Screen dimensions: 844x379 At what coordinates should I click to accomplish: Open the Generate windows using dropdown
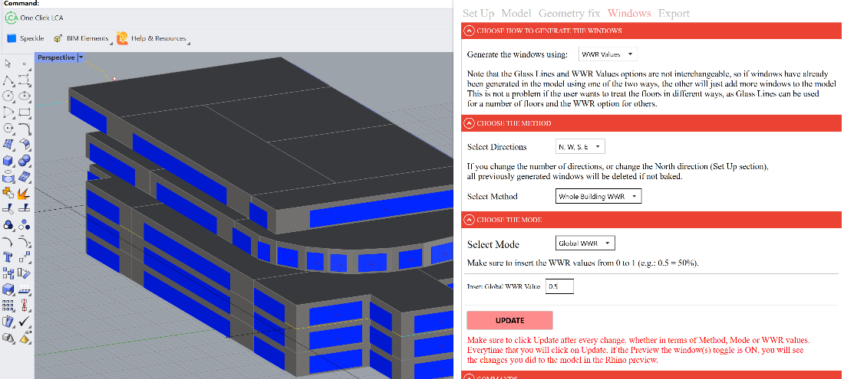[x=608, y=54]
